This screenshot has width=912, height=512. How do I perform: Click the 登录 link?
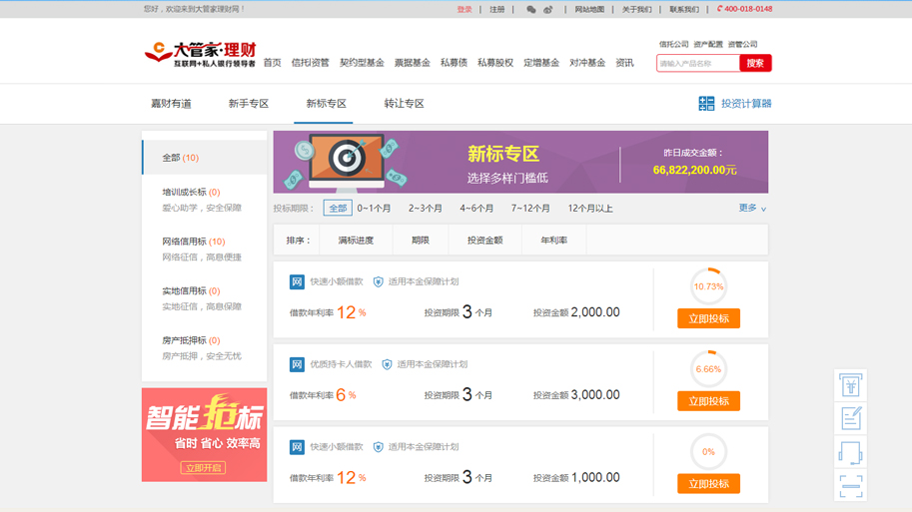pos(464,9)
